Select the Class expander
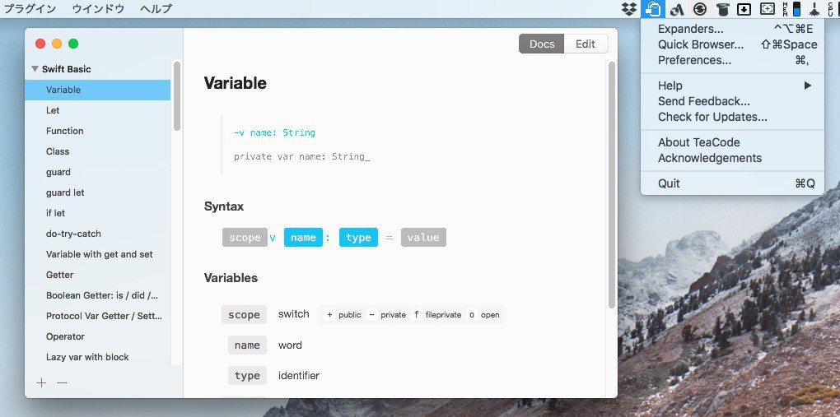This screenshot has width=840, height=417. [97, 151]
